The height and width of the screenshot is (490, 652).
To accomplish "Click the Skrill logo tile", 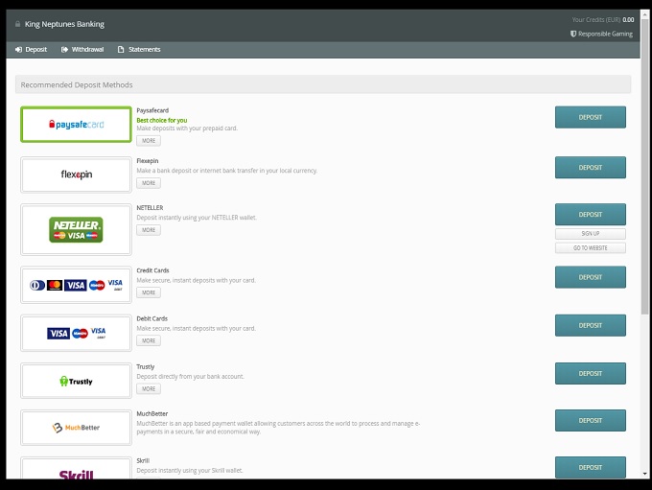I will pyautogui.click(x=76, y=471).
